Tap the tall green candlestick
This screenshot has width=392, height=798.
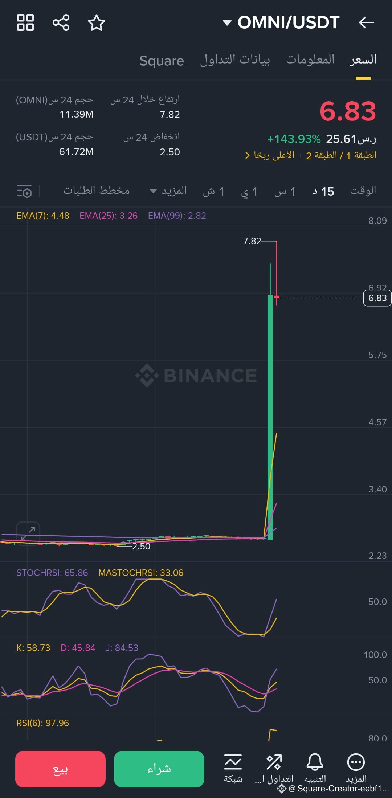click(270, 417)
